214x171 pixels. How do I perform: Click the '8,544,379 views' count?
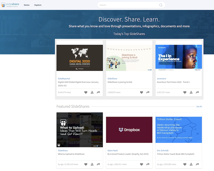point(64,92)
